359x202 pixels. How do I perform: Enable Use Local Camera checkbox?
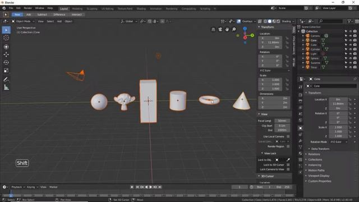coord(288,136)
